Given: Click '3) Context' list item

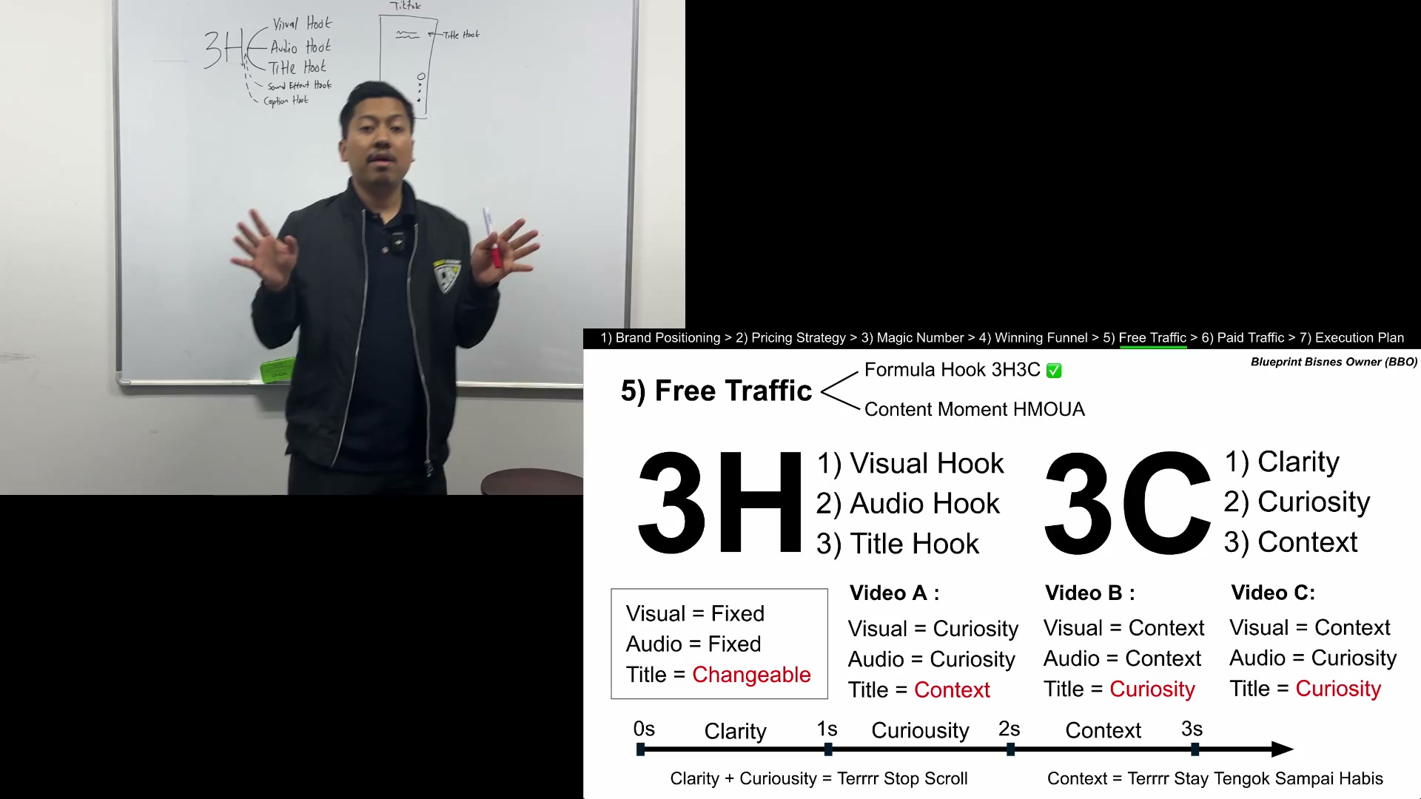Looking at the screenshot, I should tap(1290, 542).
